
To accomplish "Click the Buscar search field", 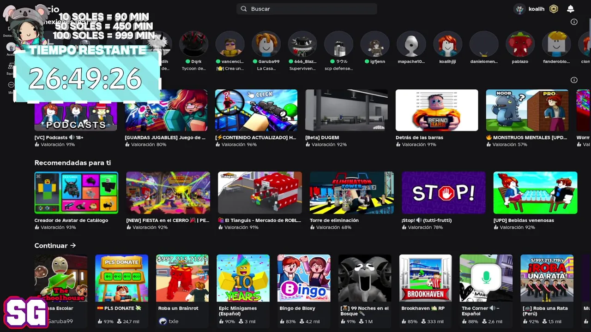I will (307, 9).
